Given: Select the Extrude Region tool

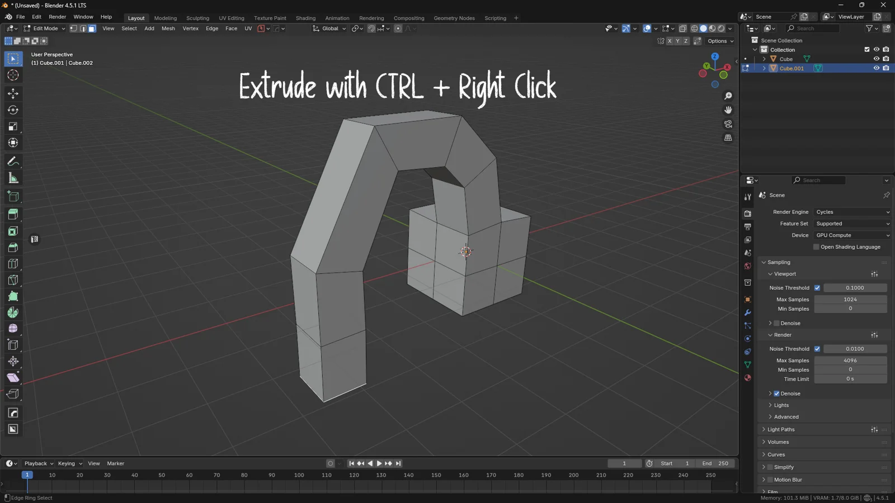Looking at the screenshot, I should 13,214.
